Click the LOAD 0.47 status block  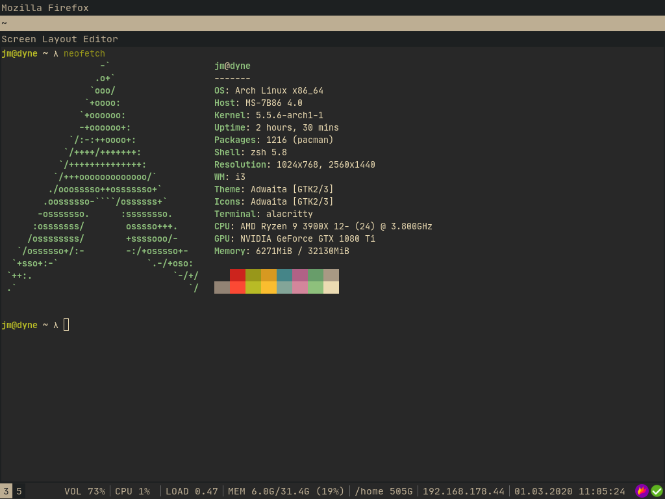pyautogui.click(x=192, y=491)
